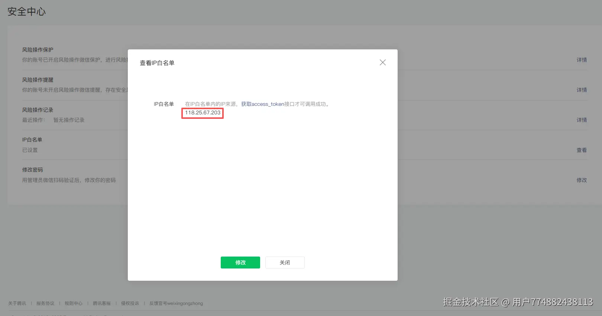Open 详情 for 风险操作保护 row

(582, 60)
